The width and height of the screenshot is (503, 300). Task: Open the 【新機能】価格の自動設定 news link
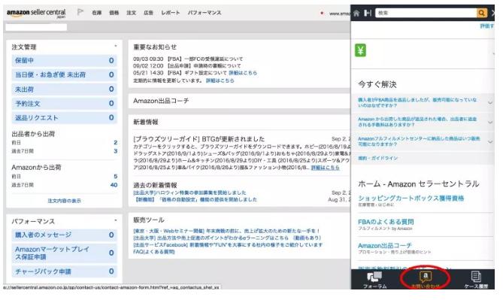(x=195, y=199)
